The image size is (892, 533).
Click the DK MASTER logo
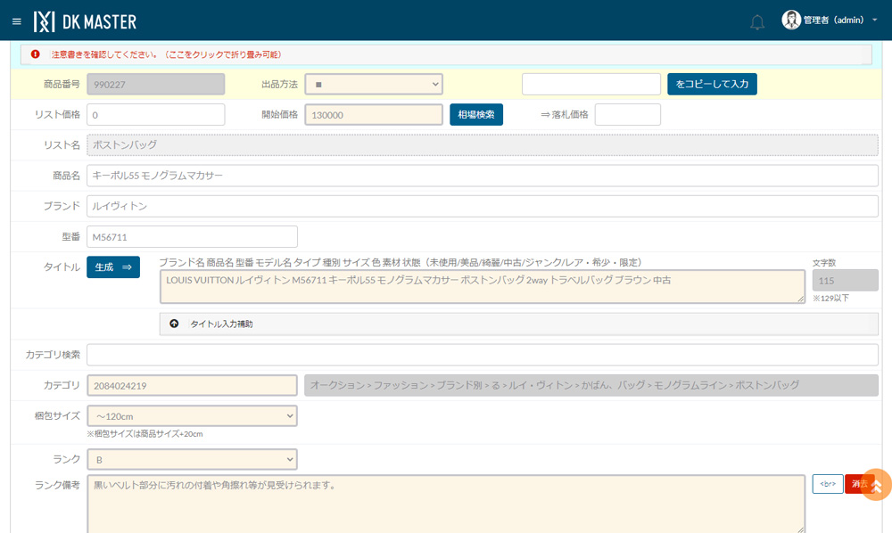85,21
